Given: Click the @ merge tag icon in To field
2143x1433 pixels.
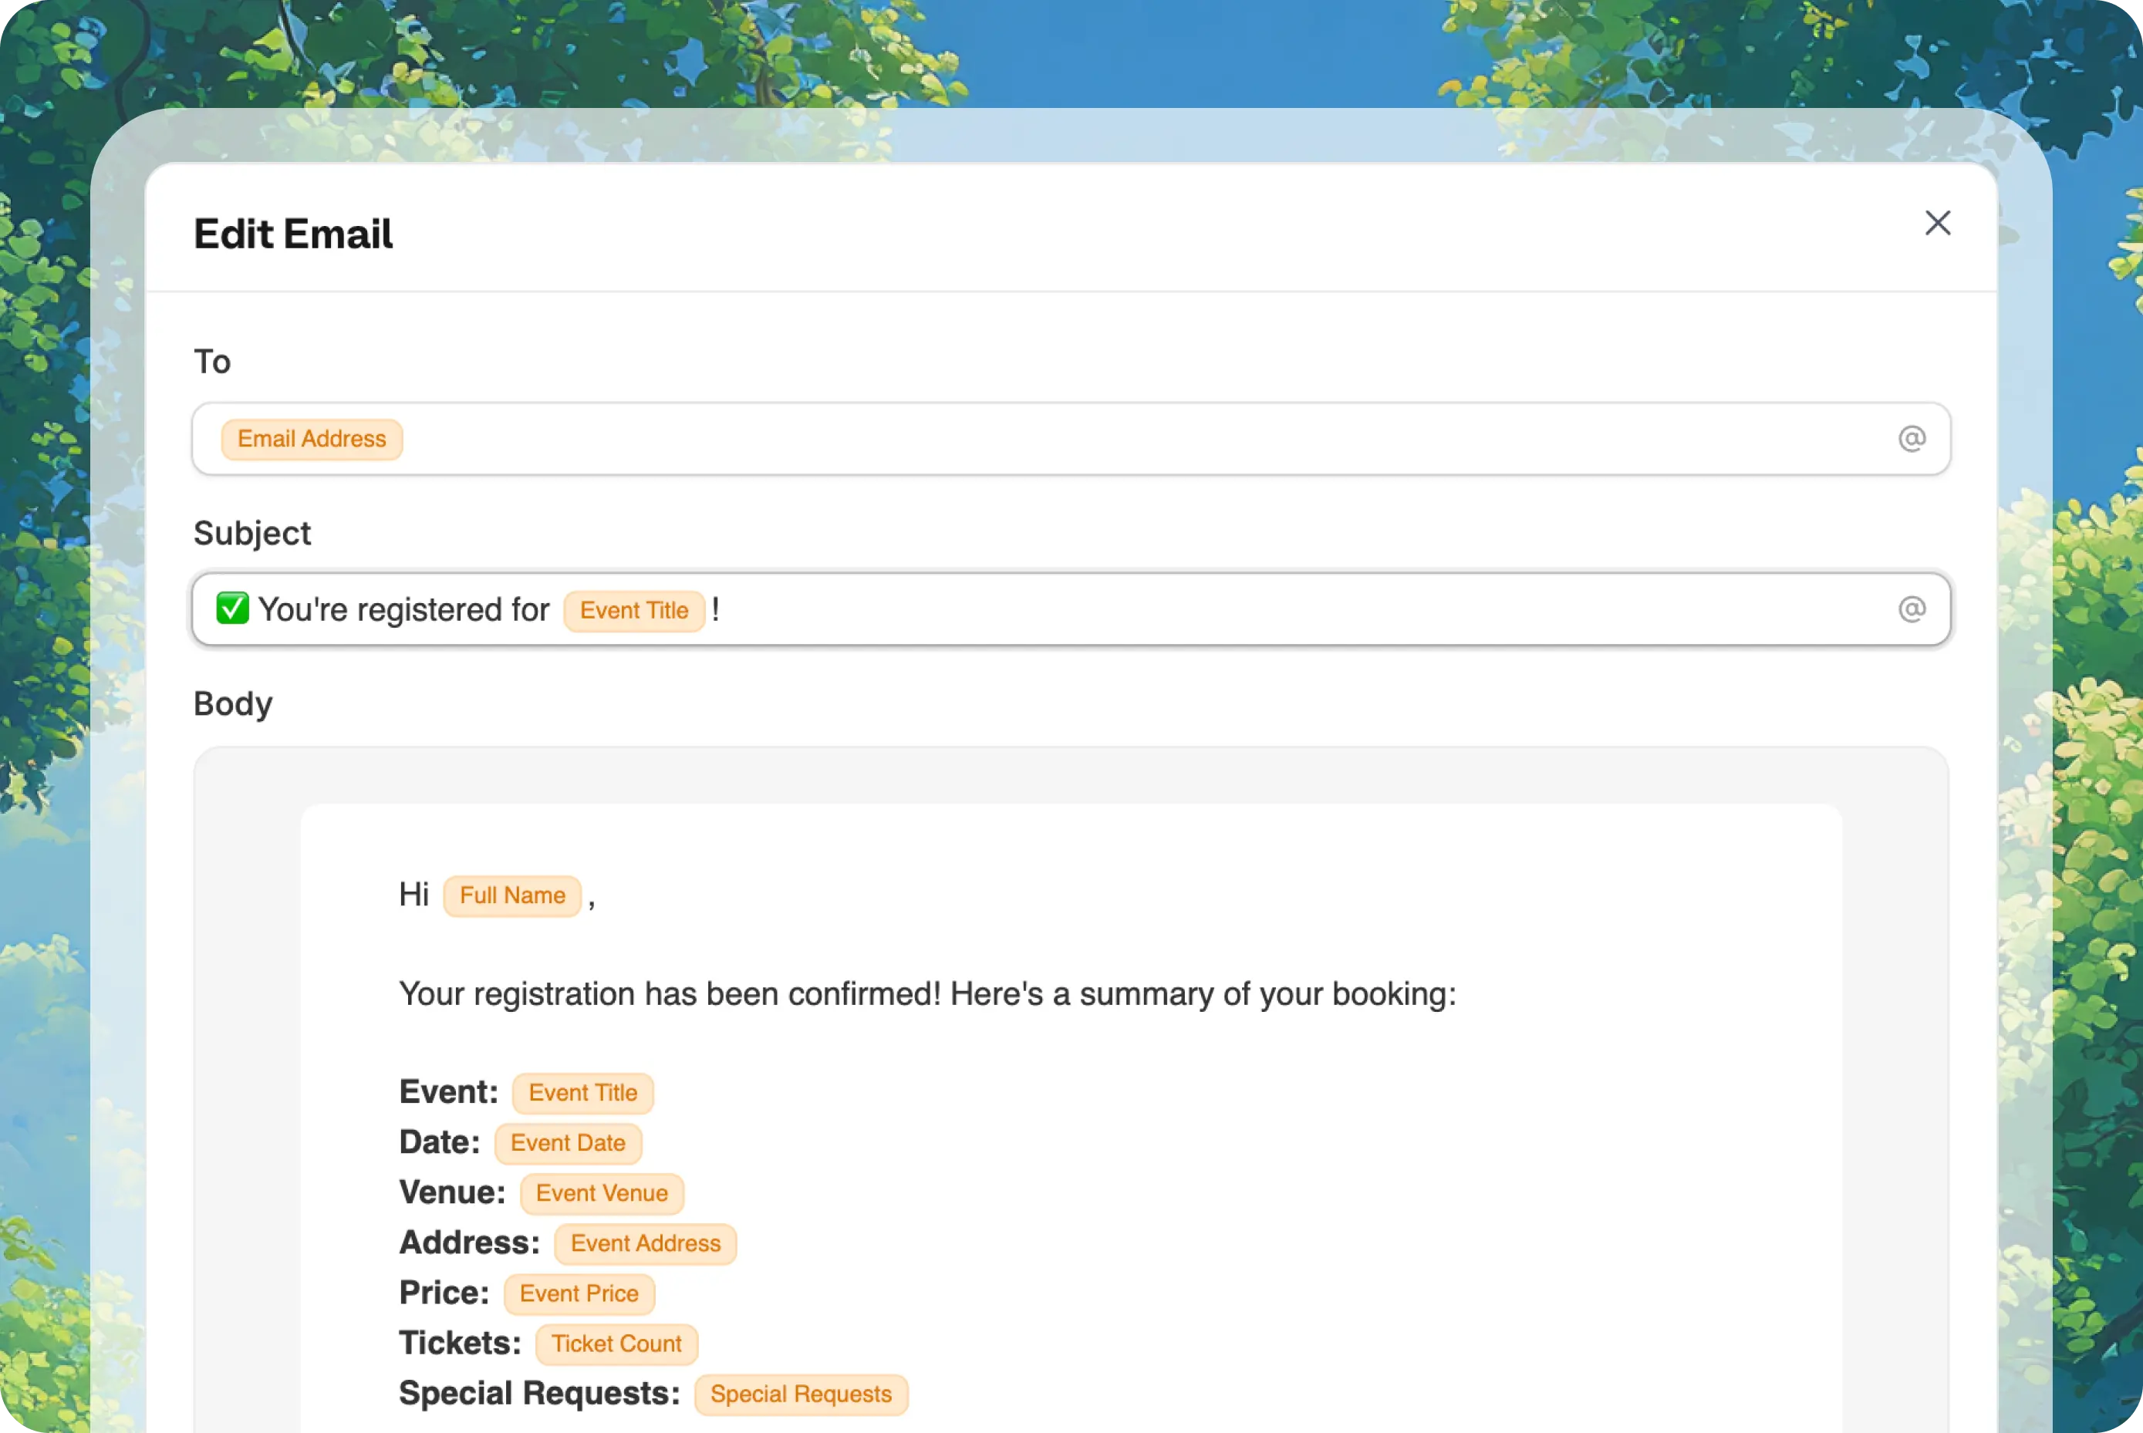Looking at the screenshot, I should coord(1912,439).
